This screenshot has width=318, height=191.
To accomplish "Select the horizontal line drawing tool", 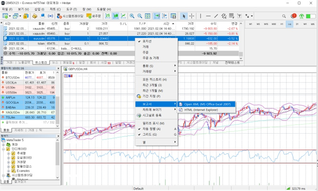I will (x=208, y=16).
